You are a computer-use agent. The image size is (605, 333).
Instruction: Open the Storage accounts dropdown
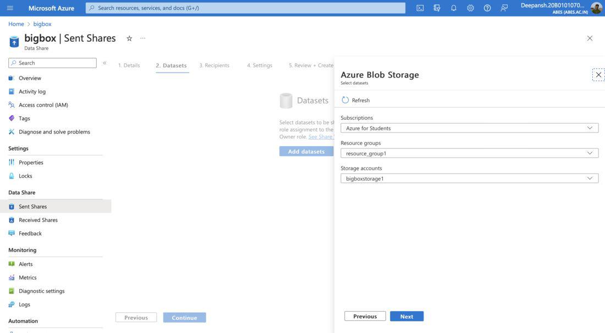[469, 179]
